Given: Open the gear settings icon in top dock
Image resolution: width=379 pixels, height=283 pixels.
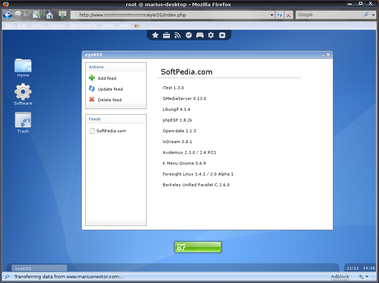Looking at the screenshot, I should (x=211, y=35).
